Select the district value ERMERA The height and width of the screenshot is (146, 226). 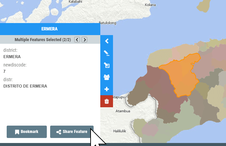tap(12, 57)
